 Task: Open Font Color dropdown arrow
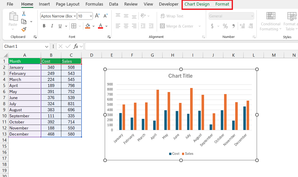106,26
